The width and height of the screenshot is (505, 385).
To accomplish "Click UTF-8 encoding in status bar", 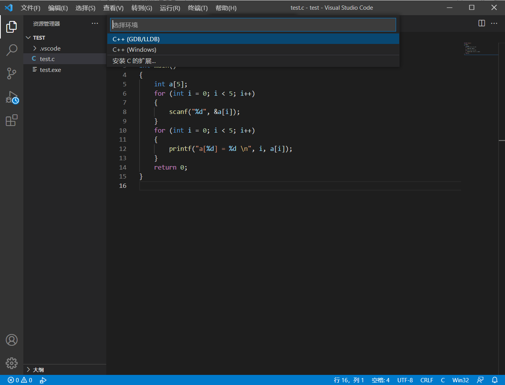I will [405, 380].
